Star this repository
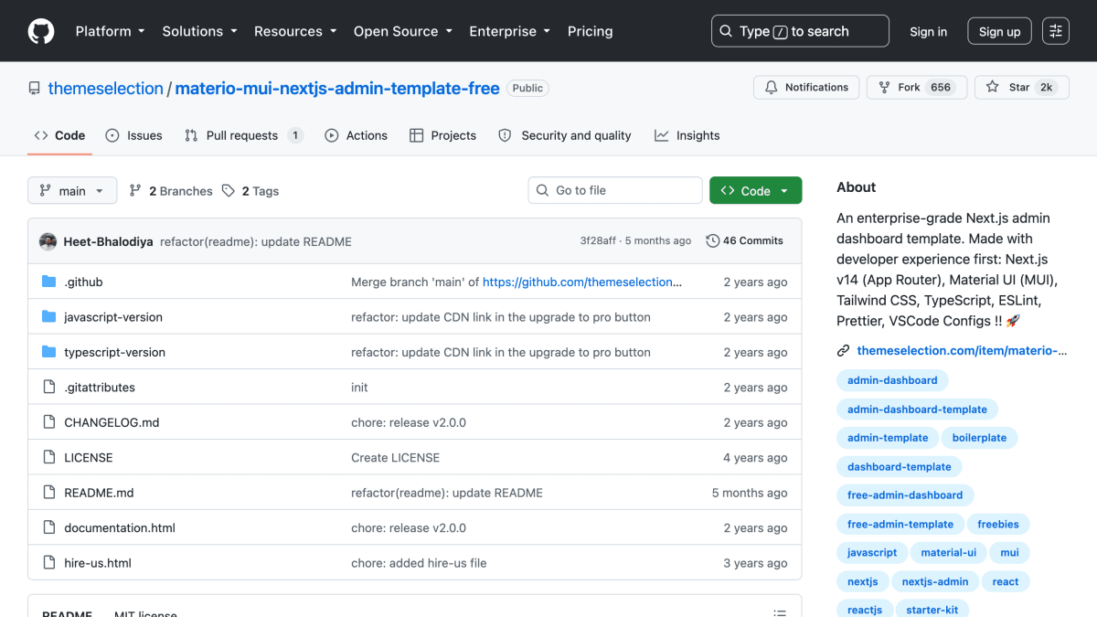 point(1021,88)
